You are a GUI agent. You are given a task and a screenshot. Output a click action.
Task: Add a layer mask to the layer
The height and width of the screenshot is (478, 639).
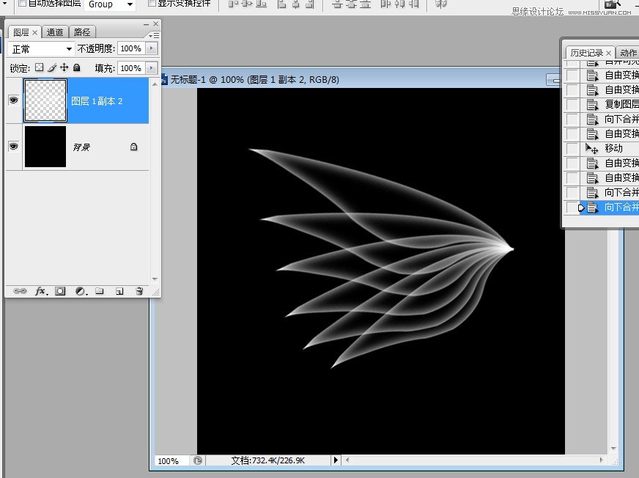pos(60,291)
